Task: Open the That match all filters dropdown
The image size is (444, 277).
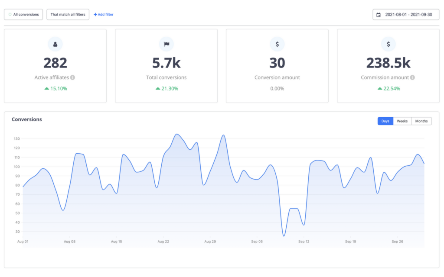Action: 68,14
